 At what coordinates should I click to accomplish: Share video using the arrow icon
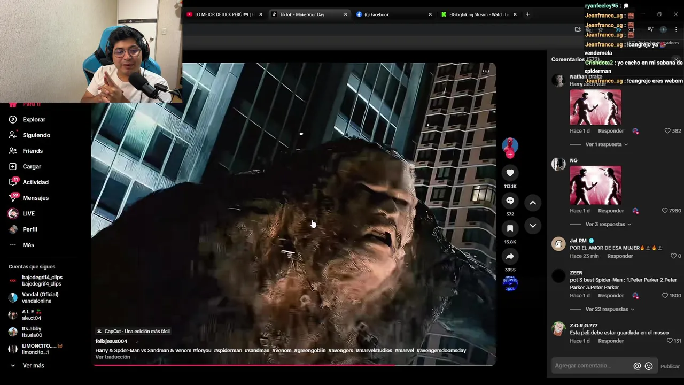click(x=510, y=256)
